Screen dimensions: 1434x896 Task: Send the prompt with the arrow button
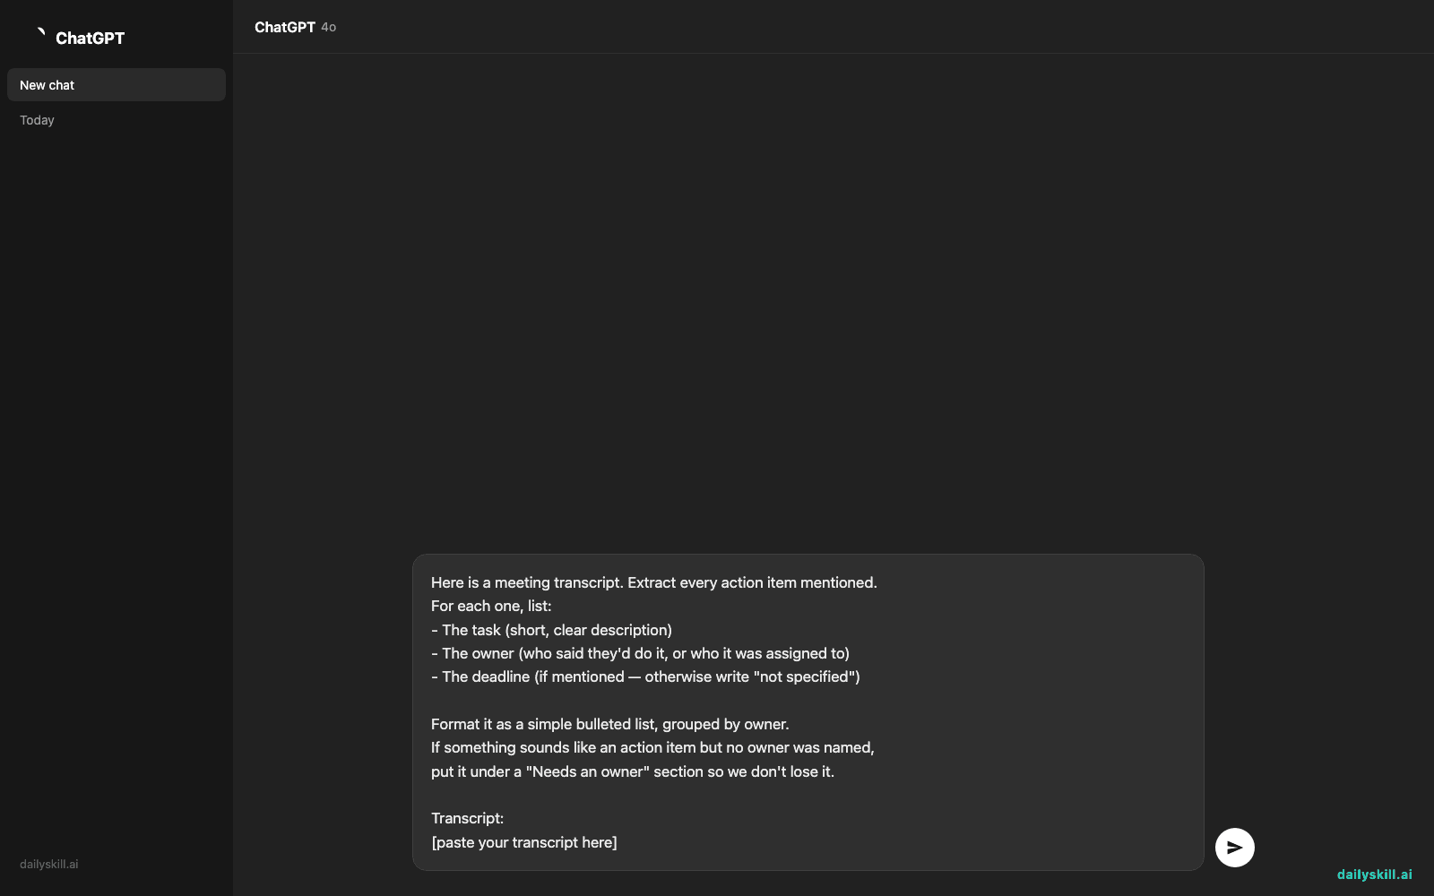pyautogui.click(x=1234, y=848)
